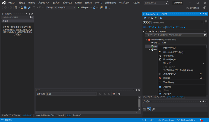Open the アクション dropdown
This screenshot has height=122, width=209.
(x=180, y=27)
